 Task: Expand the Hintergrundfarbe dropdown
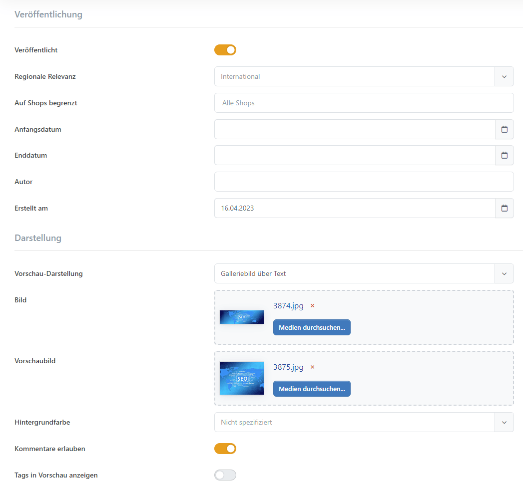click(504, 422)
